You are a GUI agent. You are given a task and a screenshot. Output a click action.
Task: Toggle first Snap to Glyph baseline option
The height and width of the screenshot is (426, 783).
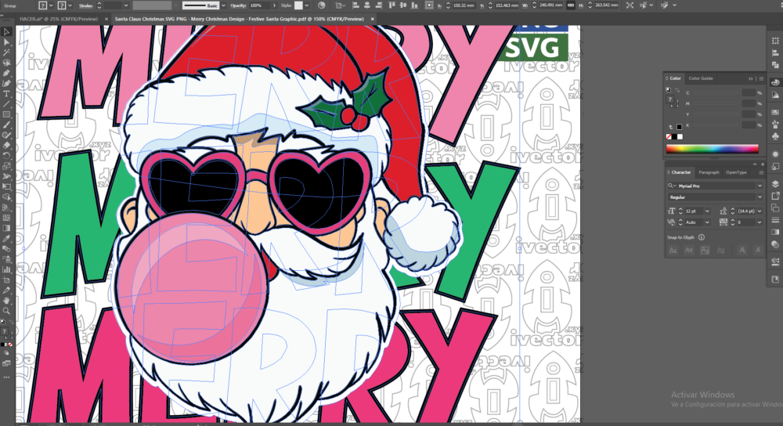click(673, 251)
